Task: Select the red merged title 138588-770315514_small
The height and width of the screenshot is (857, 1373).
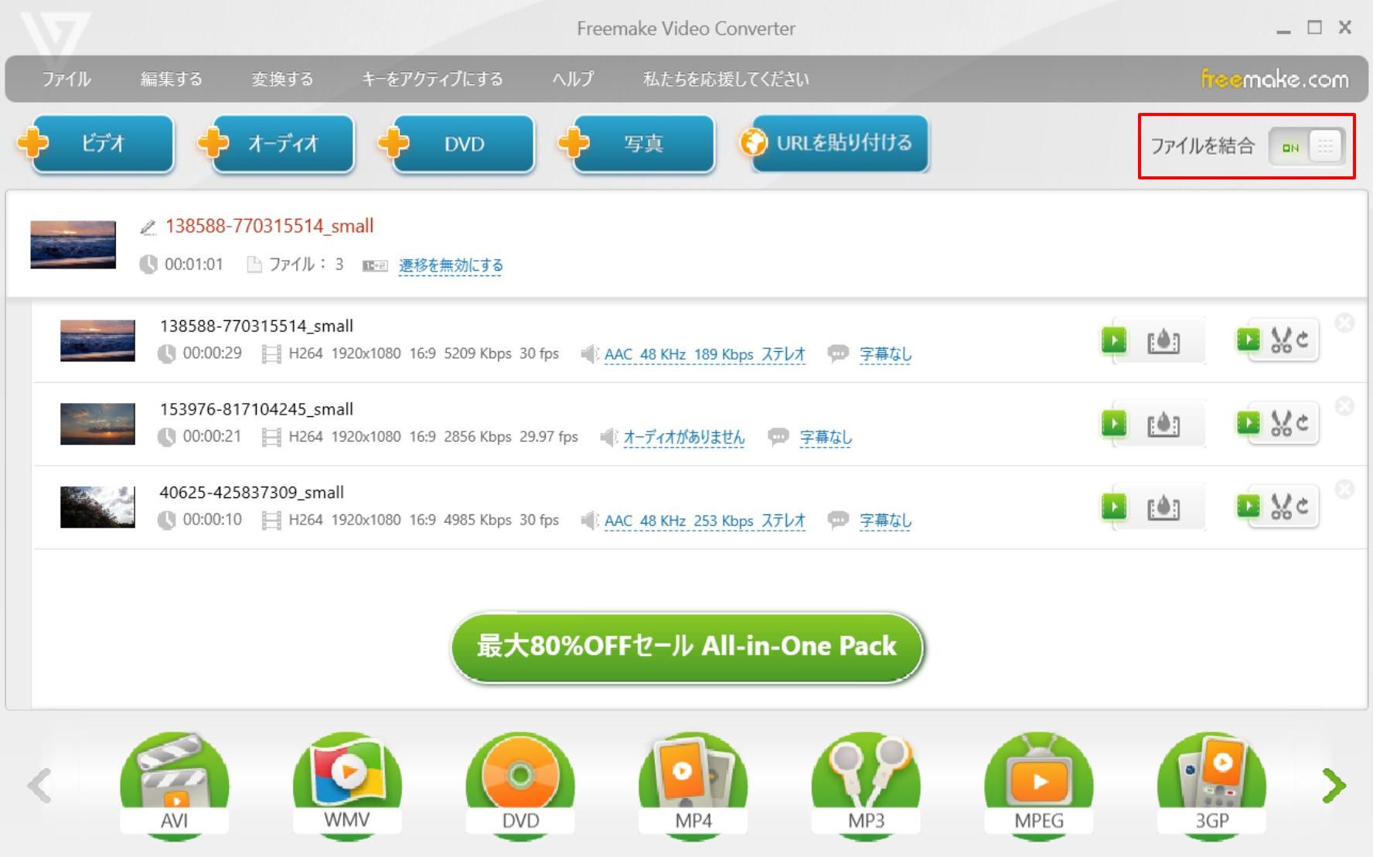Action: point(269,226)
